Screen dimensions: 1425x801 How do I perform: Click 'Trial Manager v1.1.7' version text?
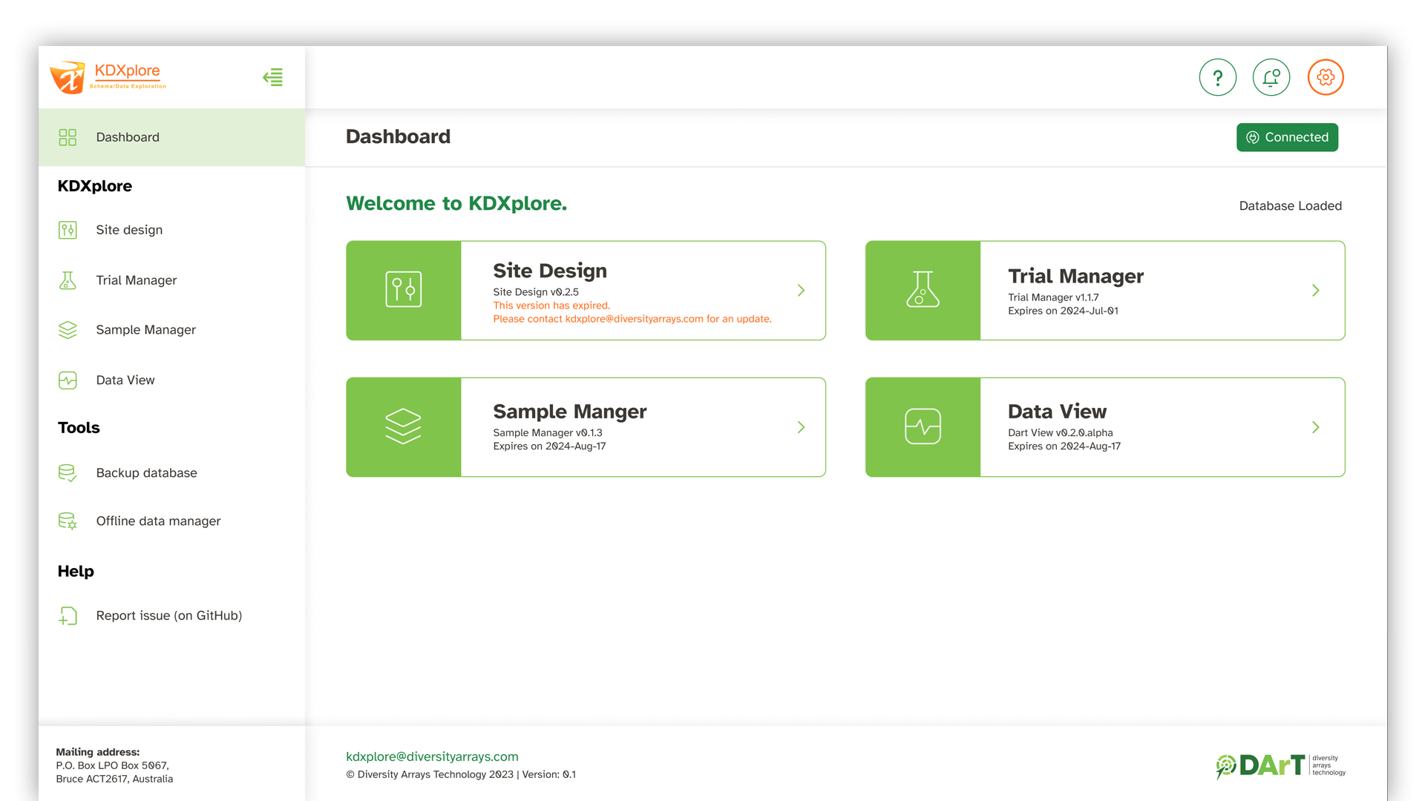[1053, 297]
